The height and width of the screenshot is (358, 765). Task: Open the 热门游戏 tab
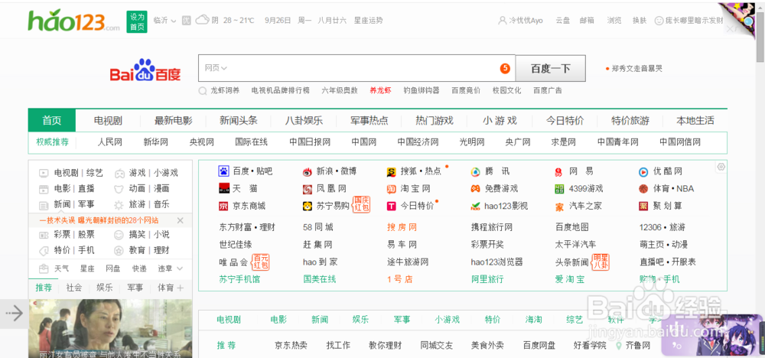click(x=435, y=120)
